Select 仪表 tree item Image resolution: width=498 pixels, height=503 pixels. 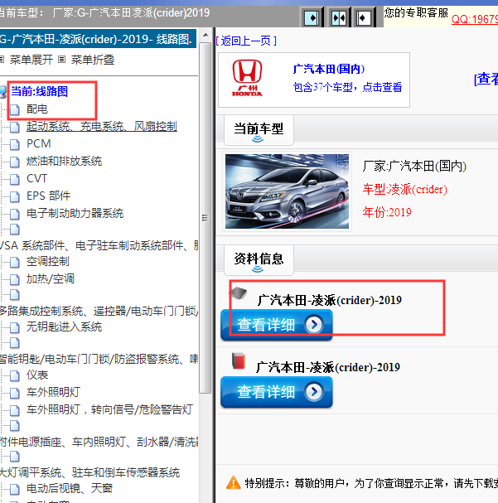click(37, 375)
